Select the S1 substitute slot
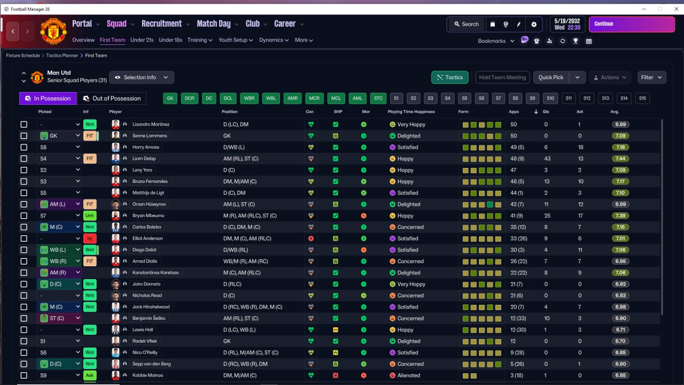684x385 pixels. click(396, 98)
